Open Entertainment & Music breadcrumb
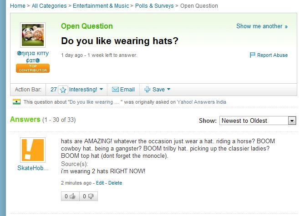 (x=101, y=6)
